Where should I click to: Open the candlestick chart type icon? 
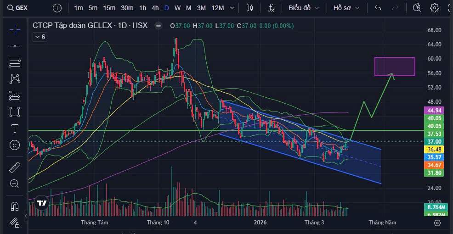tap(249, 8)
